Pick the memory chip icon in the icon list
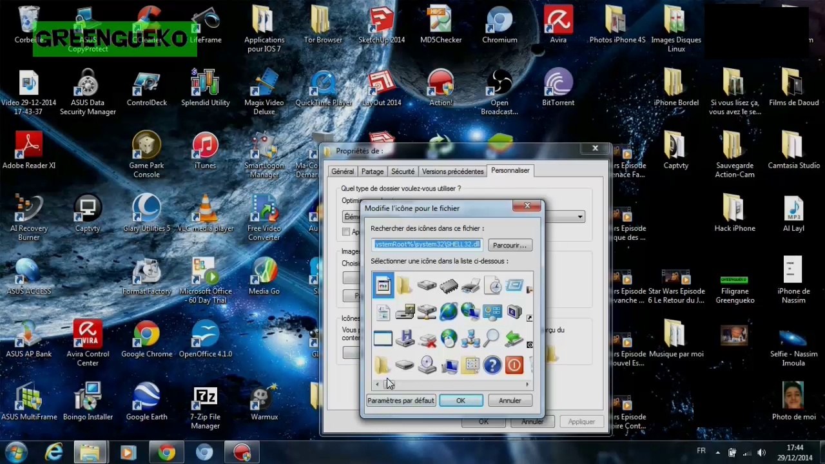This screenshot has width=825, height=464. [449, 285]
